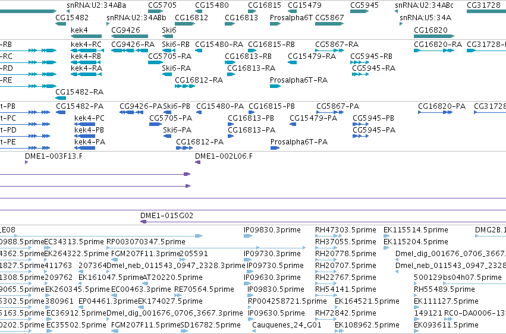Select the CG15479-PA protein label
The width and height of the screenshot is (506, 334).
click(x=313, y=118)
